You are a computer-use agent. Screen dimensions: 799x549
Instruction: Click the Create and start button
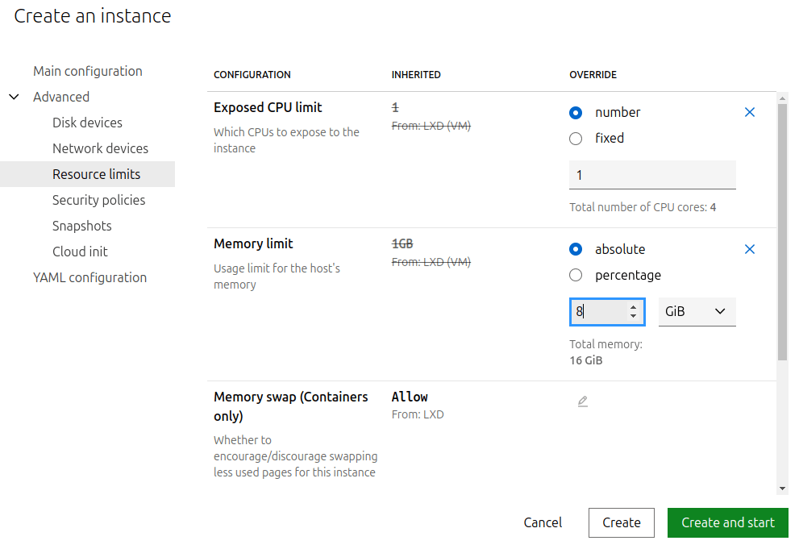(727, 522)
